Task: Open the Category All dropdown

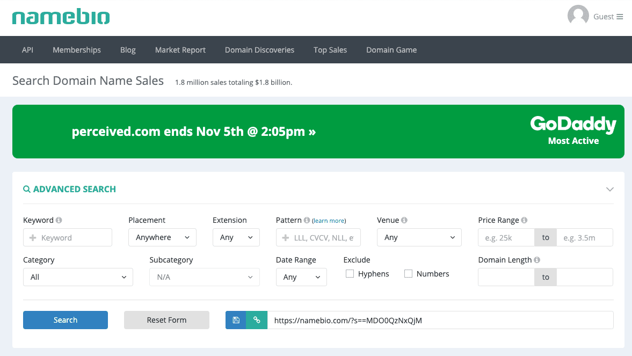Action: pyautogui.click(x=78, y=277)
